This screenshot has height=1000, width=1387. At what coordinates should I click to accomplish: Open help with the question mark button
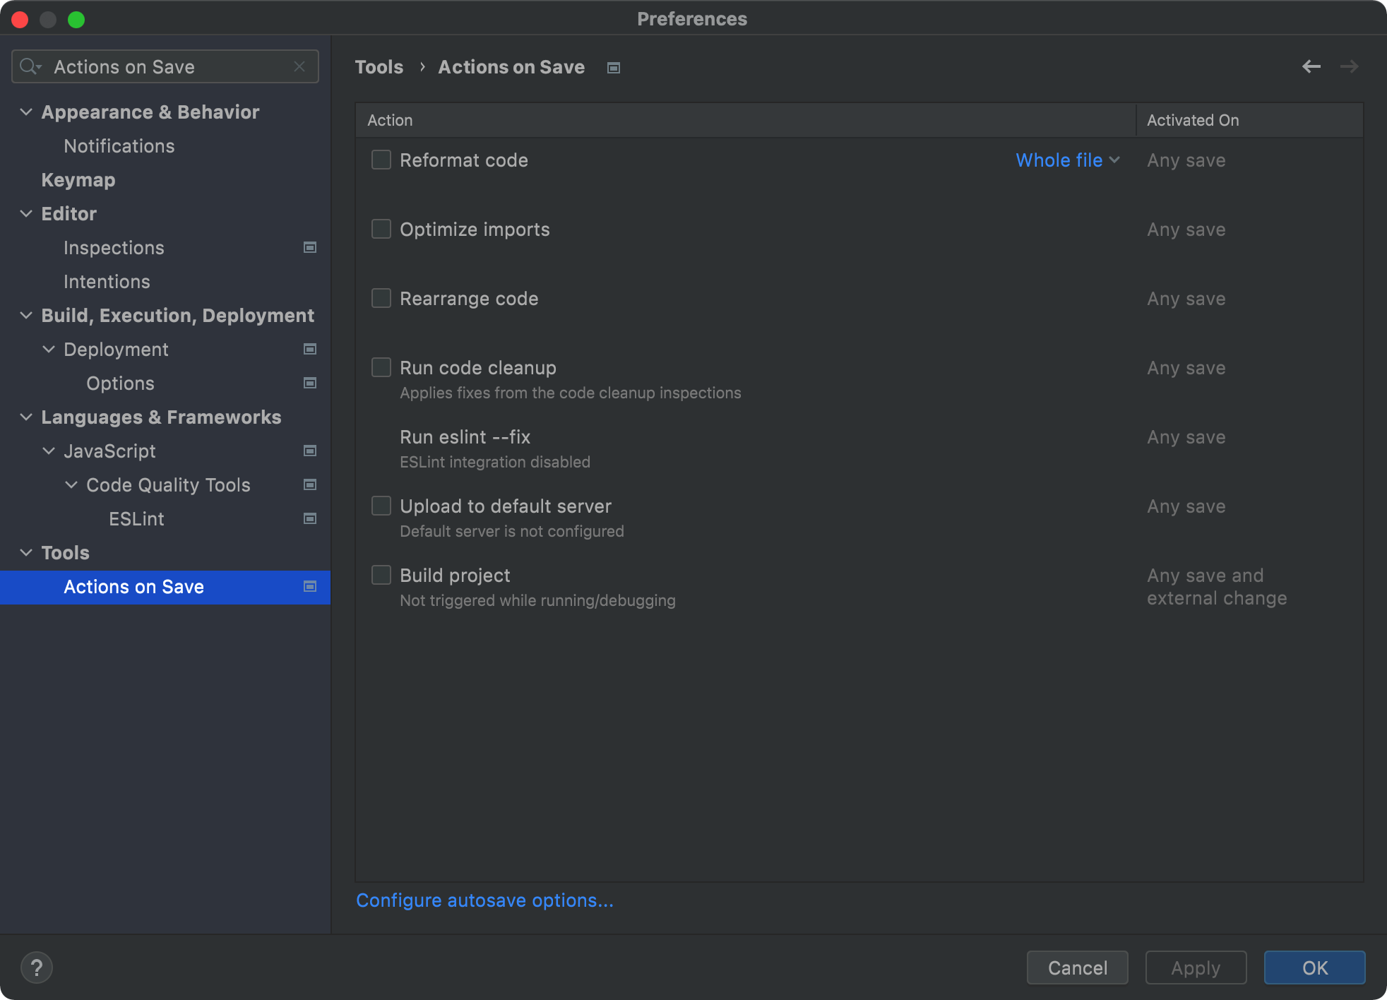(37, 968)
